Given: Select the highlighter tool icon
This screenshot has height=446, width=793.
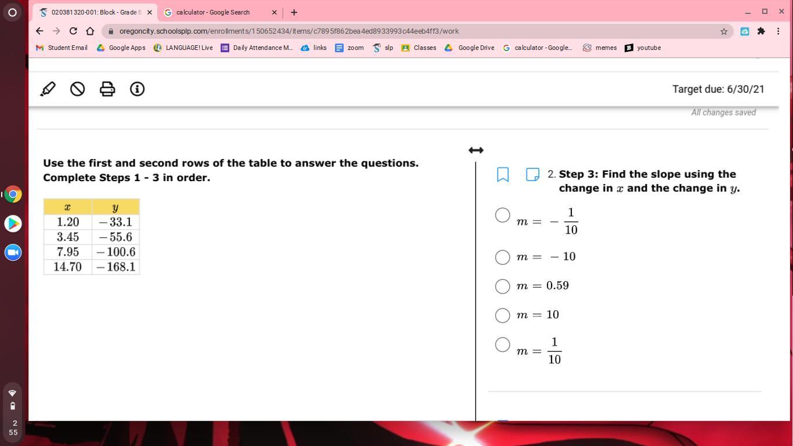Looking at the screenshot, I should tap(48, 89).
